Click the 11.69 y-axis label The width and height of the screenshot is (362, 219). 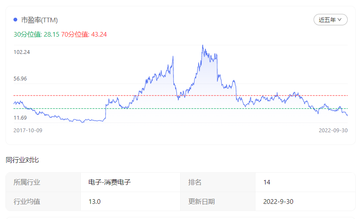point(20,118)
